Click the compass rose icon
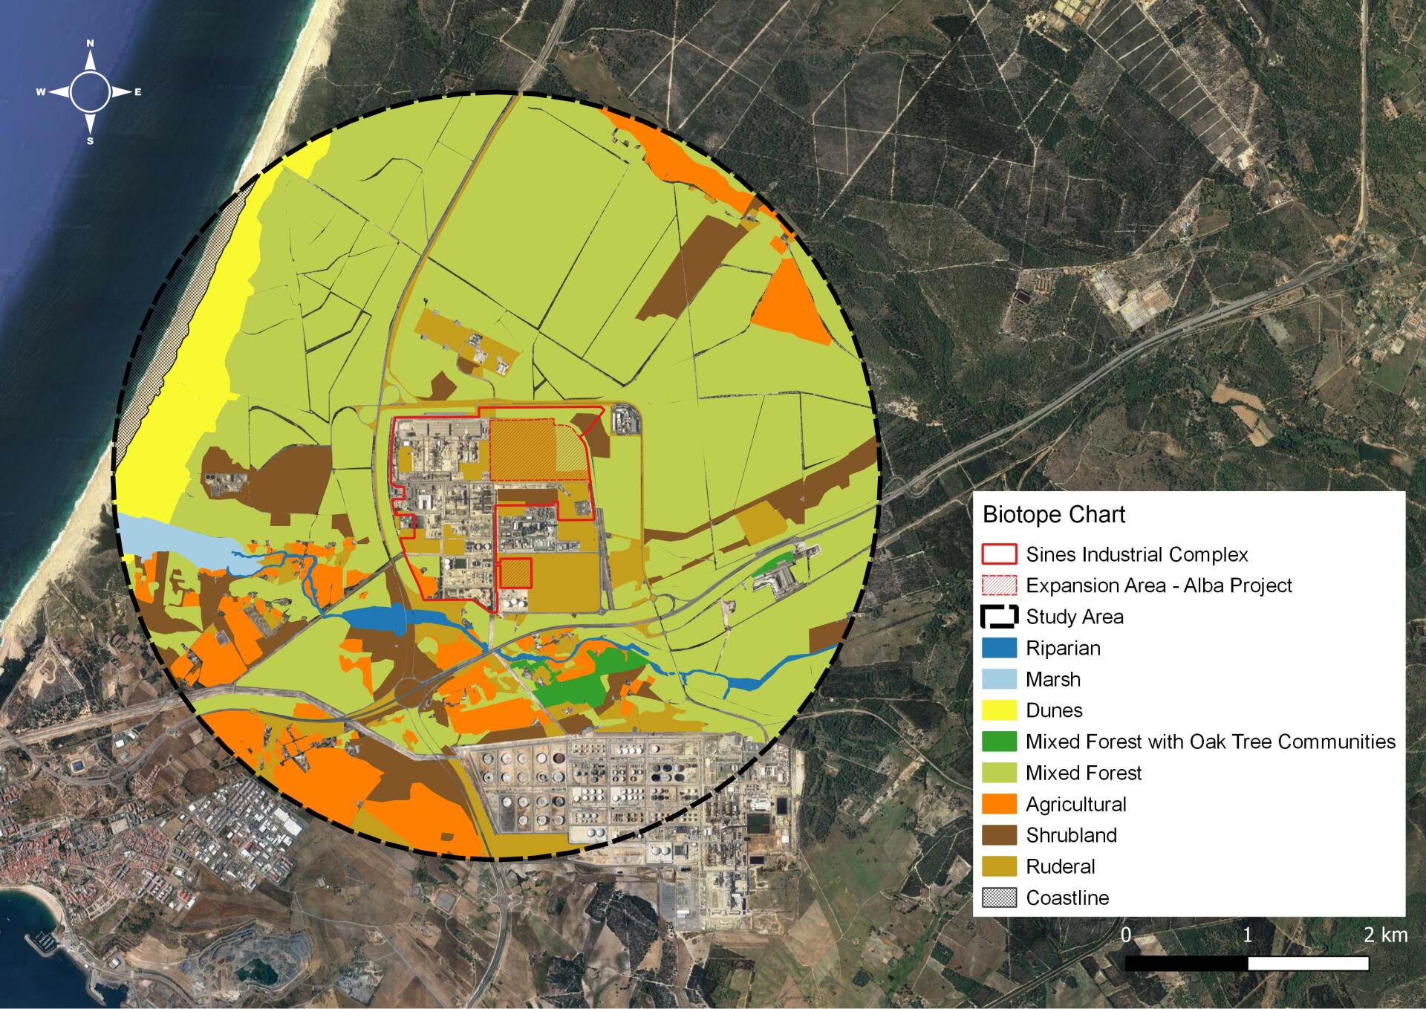Screen dimensions: 1426x1009 (x=90, y=92)
